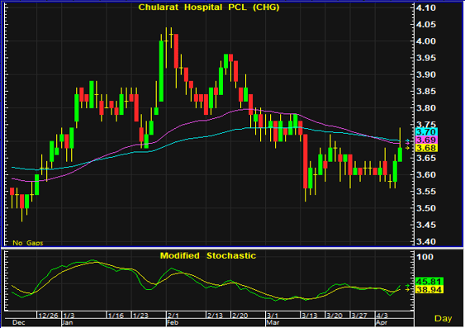Click the 100 level on stochastic axis

(425, 257)
